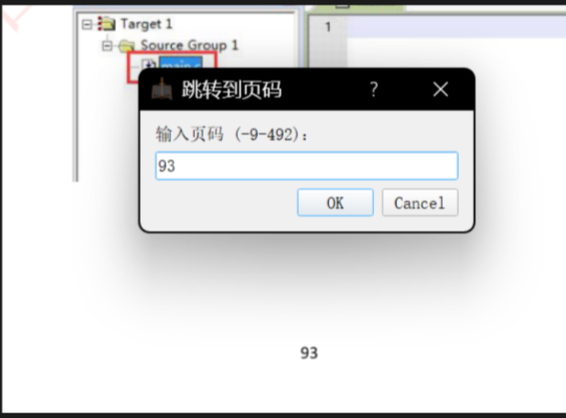Image resolution: width=566 pixels, height=418 pixels.
Task: Select the highlighted main.c file item
Action: 180,63
